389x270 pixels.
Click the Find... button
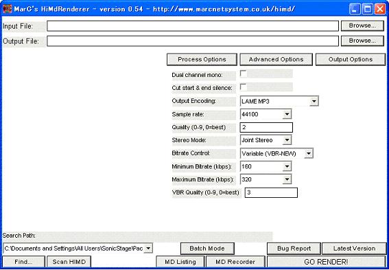pos(23,262)
